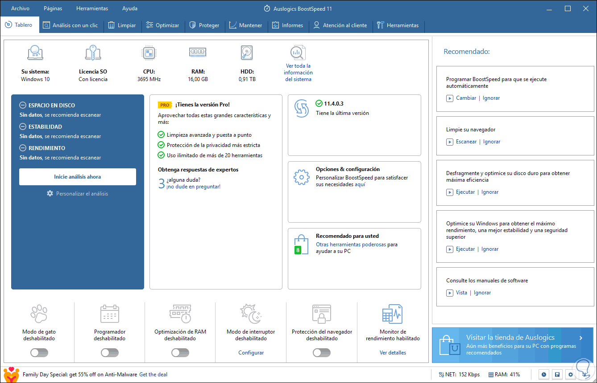Click the HDD disk icon

tap(247, 53)
